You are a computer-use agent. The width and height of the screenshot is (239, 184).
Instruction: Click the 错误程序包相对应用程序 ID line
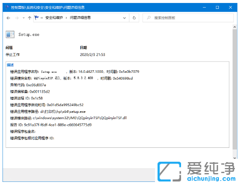(32, 138)
